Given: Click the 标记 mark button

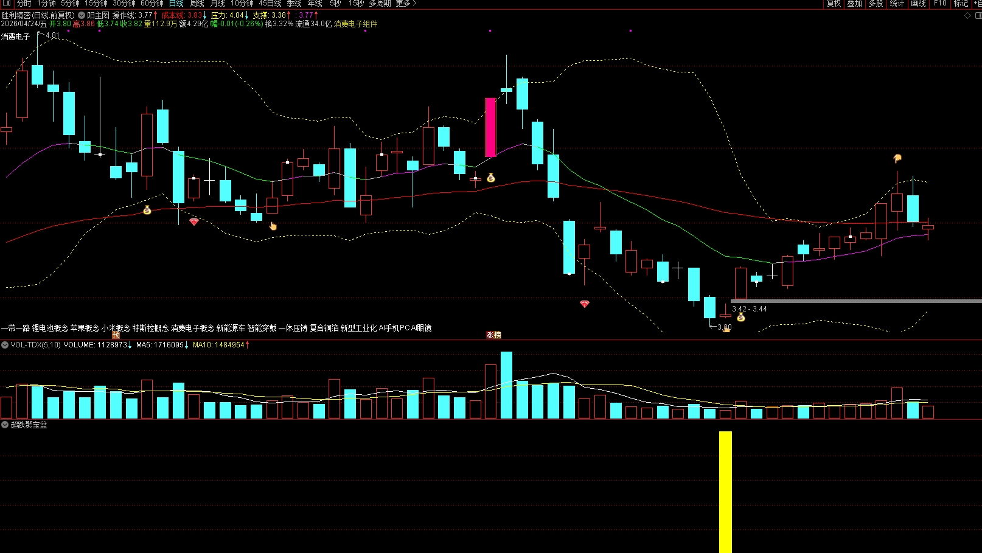Looking at the screenshot, I should [x=961, y=4].
